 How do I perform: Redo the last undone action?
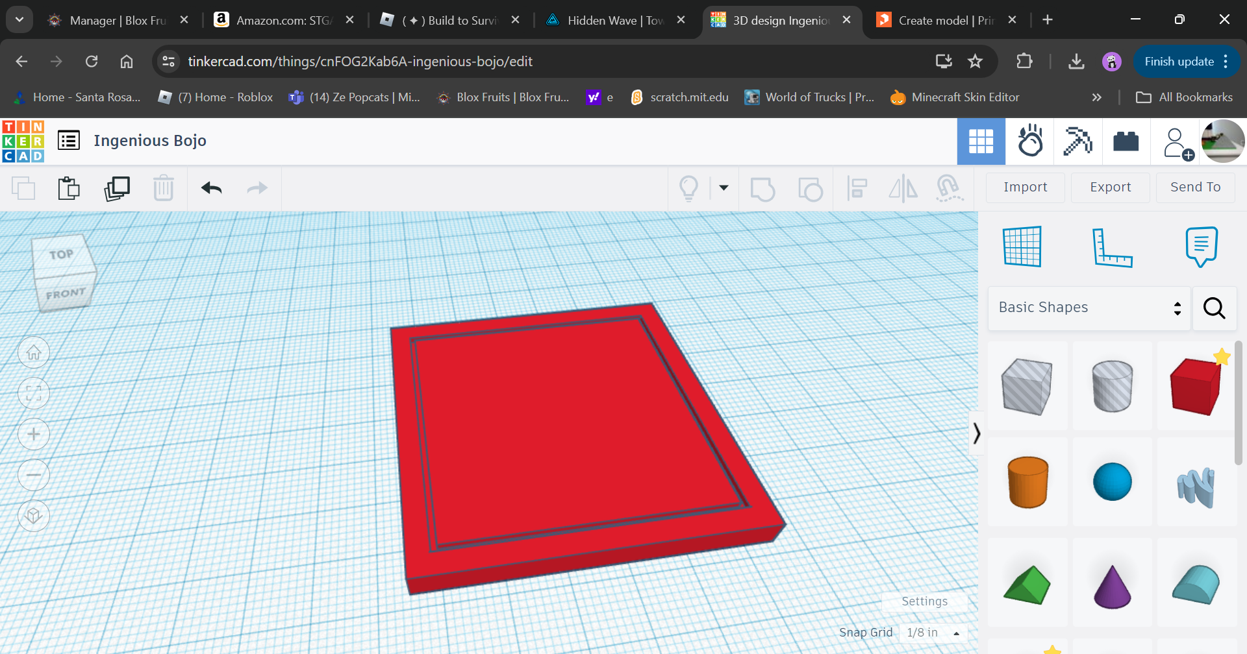(258, 188)
